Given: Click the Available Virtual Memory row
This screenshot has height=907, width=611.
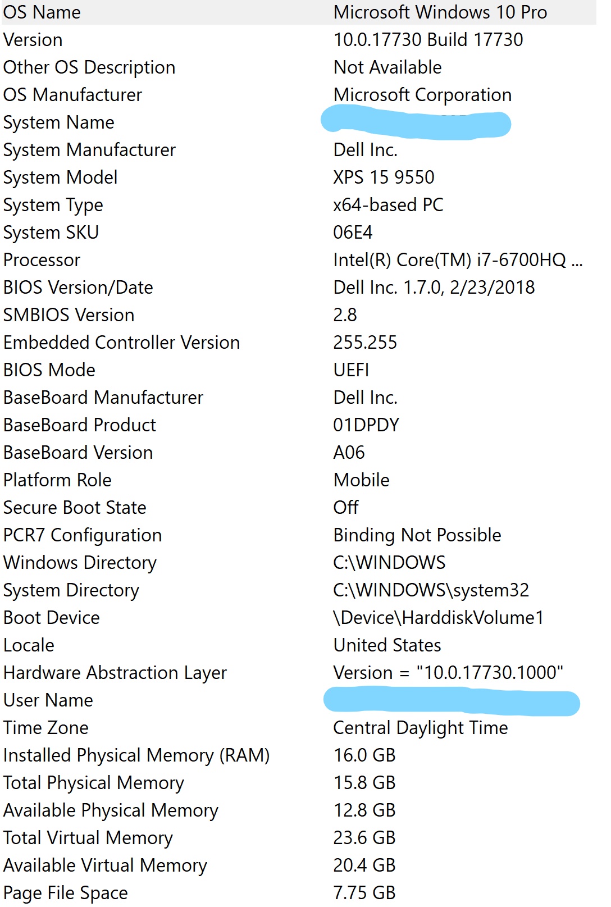Looking at the screenshot, I should (299, 865).
